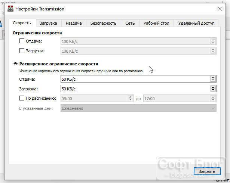230x183 pixels.
Task: Enable the Загрузка download limit checkbox
Action: click(x=22, y=51)
